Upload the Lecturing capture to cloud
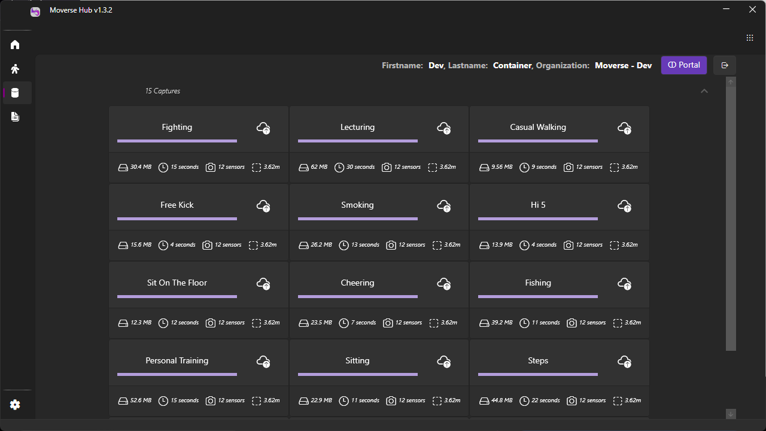This screenshot has height=431, width=766. [443, 128]
